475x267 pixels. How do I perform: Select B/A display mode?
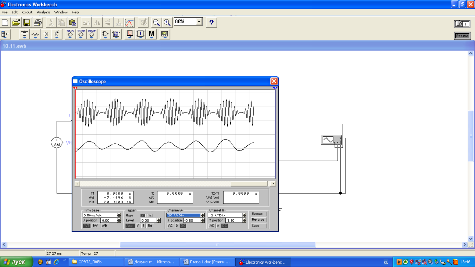click(x=95, y=226)
